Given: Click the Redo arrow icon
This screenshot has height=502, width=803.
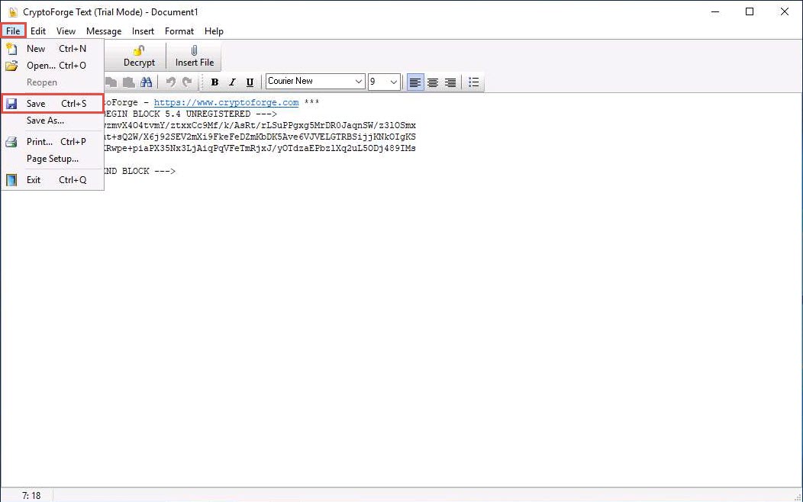Looking at the screenshot, I should 187,82.
